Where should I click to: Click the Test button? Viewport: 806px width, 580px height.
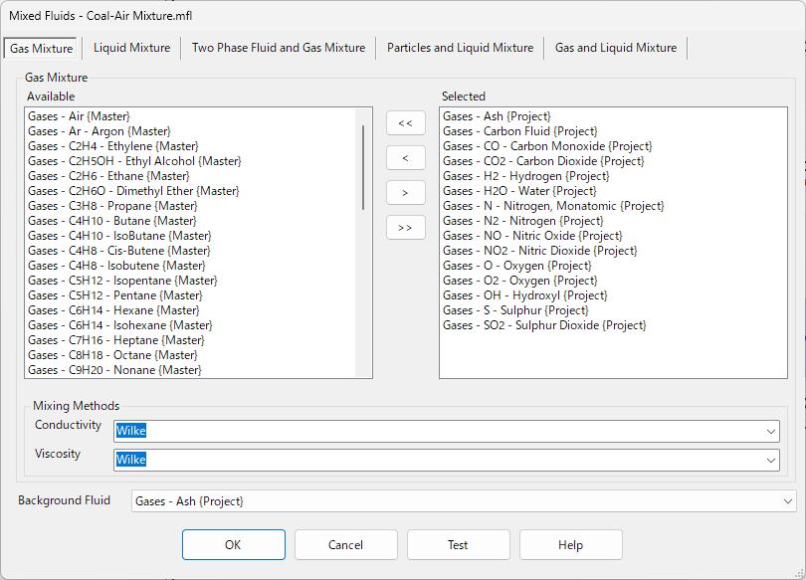(x=458, y=544)
